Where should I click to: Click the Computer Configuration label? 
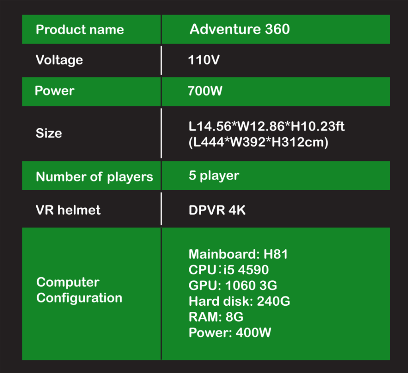[79, 290]
